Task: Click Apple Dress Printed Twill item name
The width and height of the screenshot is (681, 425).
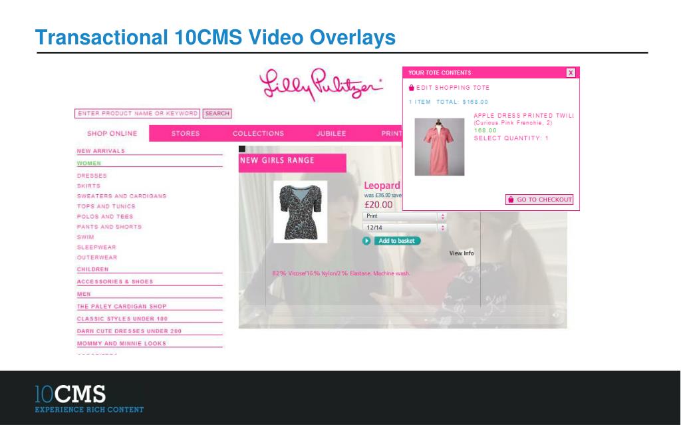Action: 523,116
